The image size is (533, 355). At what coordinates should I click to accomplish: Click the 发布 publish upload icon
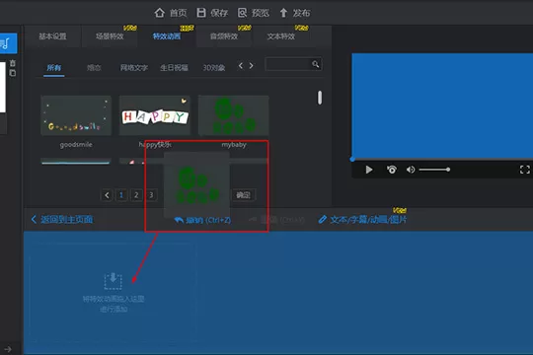click(283, 13)
